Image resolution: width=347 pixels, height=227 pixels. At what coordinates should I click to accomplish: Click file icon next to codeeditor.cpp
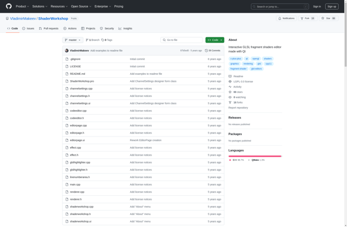point(67,111)
